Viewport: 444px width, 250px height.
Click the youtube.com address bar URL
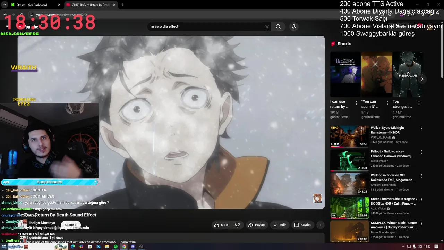(62, 15)
